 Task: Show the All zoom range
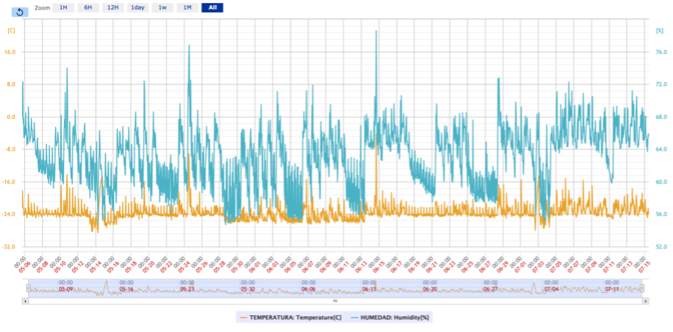click(x=212, y=7)
